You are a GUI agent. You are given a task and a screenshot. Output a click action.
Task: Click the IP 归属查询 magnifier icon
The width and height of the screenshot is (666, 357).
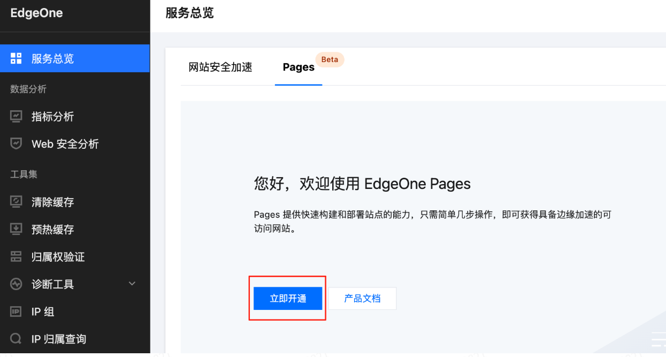(x=16, y=339)
